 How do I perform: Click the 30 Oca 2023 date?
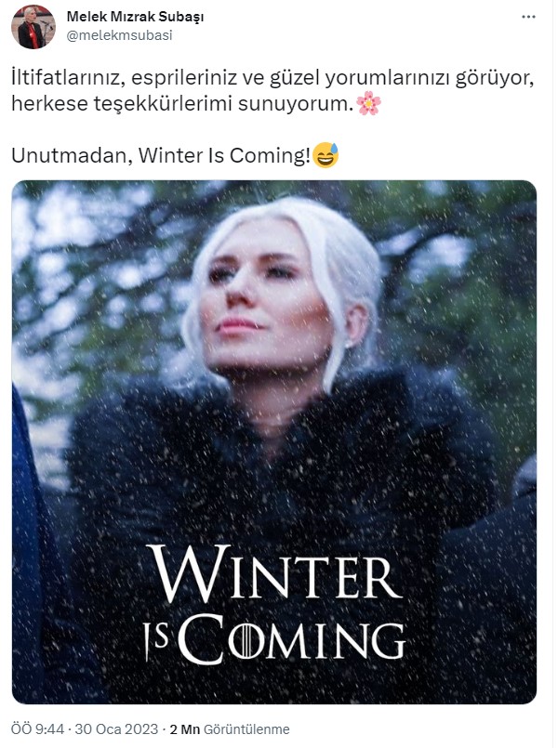click(116, 729)
